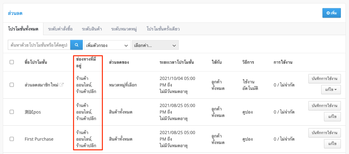Click แก้ไข button for 測試pos row
Viewport: 349px width, 154px height.
click(332, 117)
